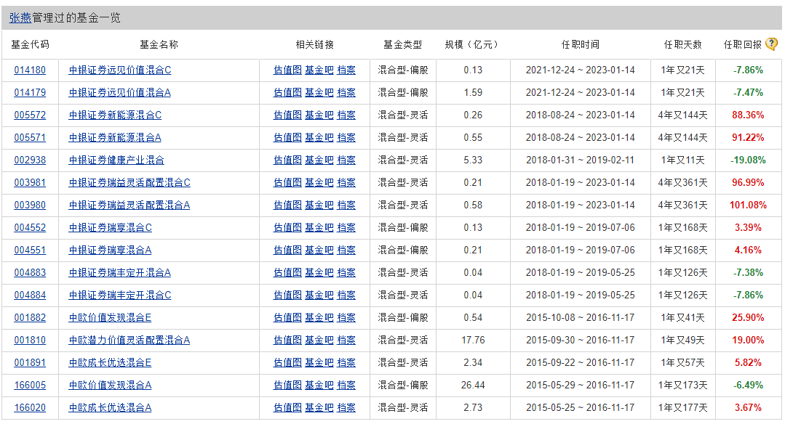Click the 任职回报 column header
Viewport: 785px width, 424px height.
(742, 44)
